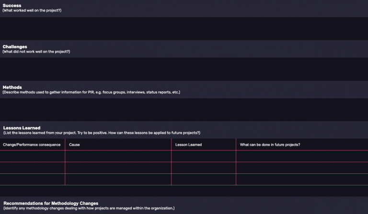368x214 pixels.
Task: Click first empty cell under Lesson Learned column
Action: (203, 156)
